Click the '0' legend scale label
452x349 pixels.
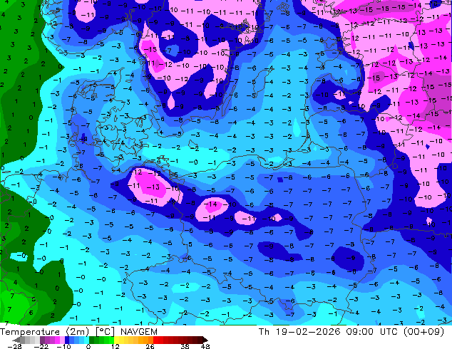(88, 346)
